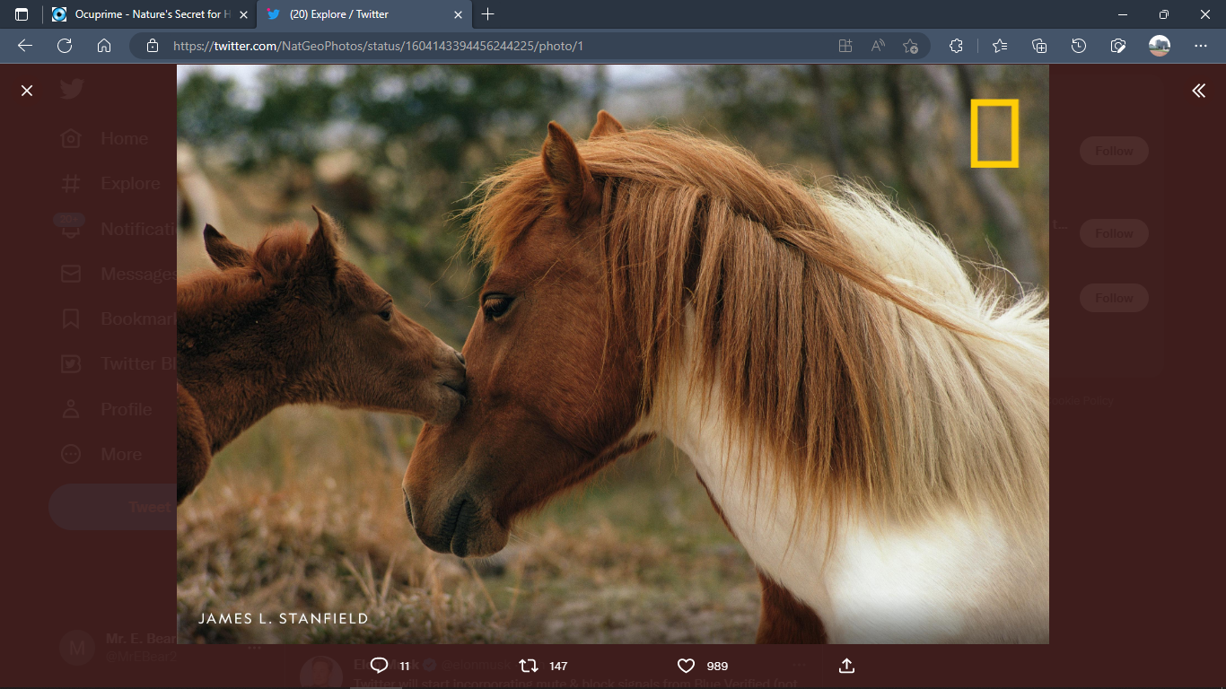View site information via the lock icon
The image size is (1226, 689).
point(153,46)
